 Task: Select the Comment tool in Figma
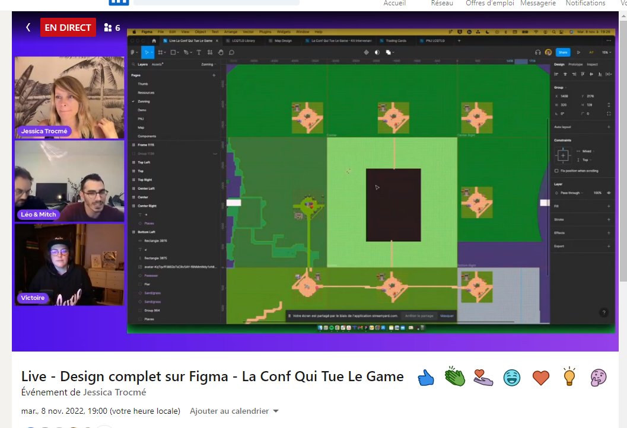[231, 52]
